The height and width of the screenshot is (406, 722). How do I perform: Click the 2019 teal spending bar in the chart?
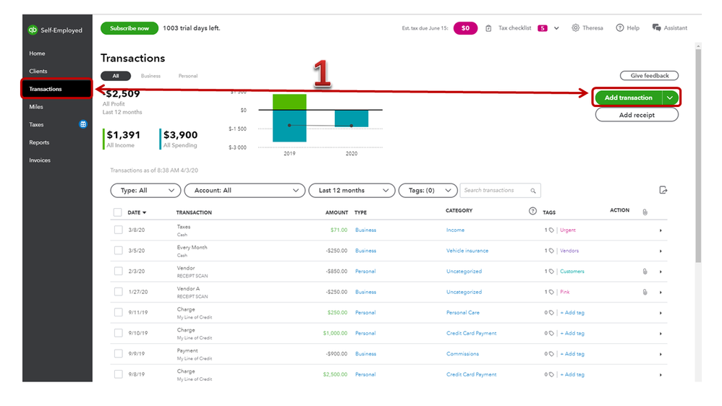pos(289,126)
